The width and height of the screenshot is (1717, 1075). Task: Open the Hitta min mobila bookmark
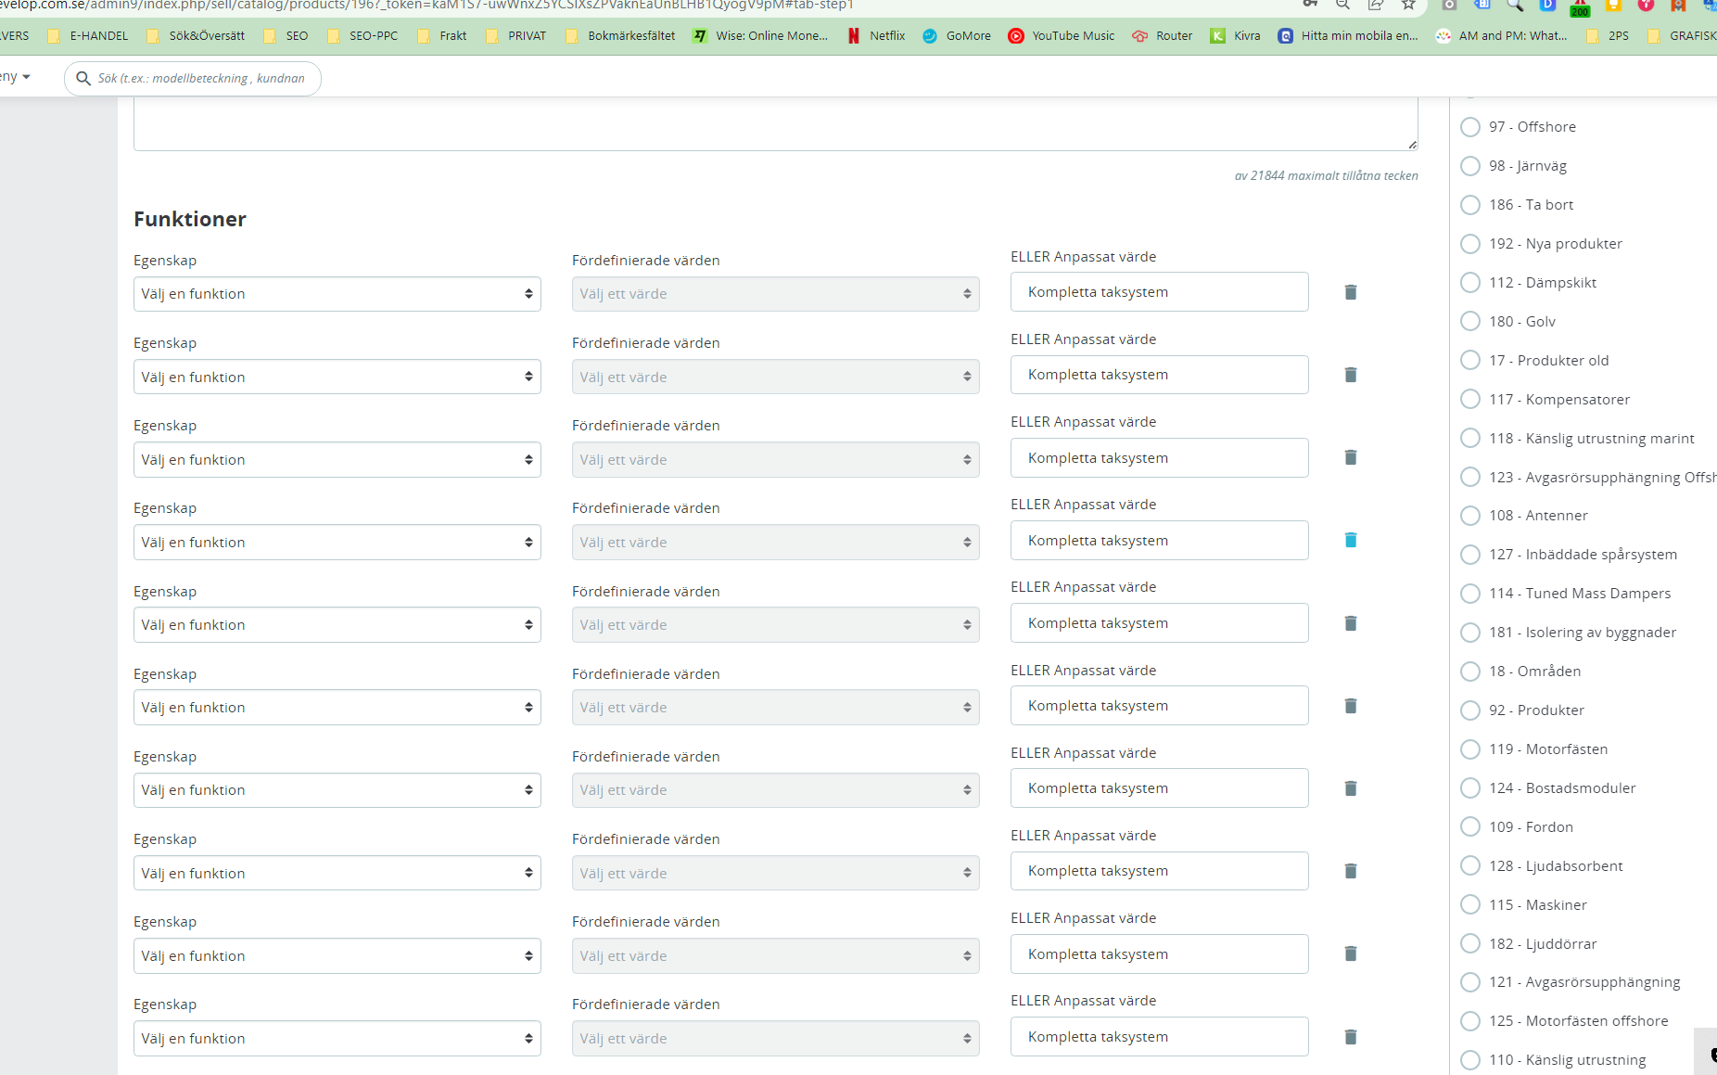tap(1348, 36)
